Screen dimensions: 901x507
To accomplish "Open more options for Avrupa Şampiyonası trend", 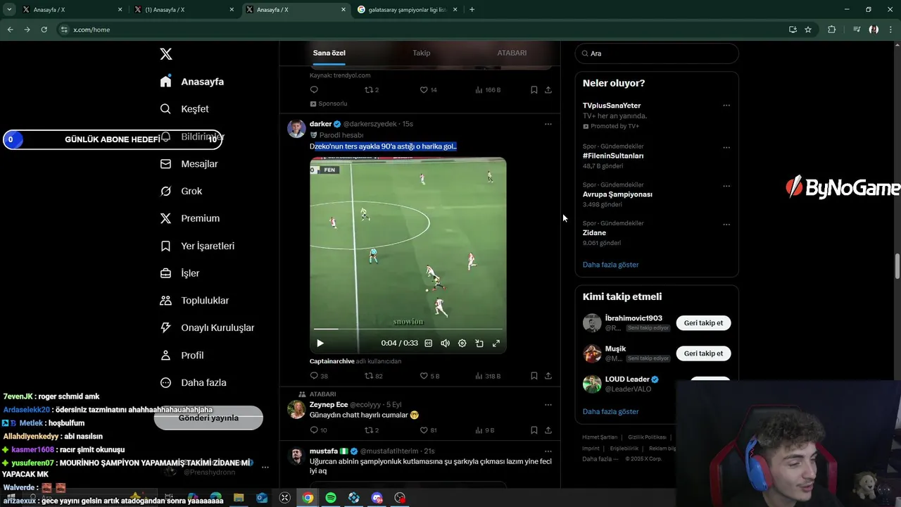I will pyautogui.click(x=726, y=186).
